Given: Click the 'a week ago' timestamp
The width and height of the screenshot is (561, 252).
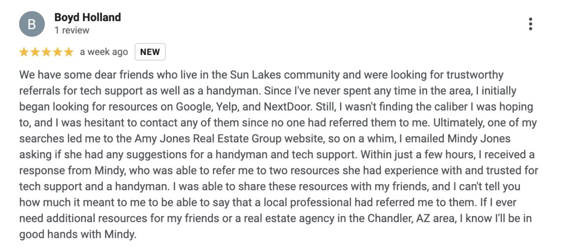Looking at the screenshot, I should point(104,52).
